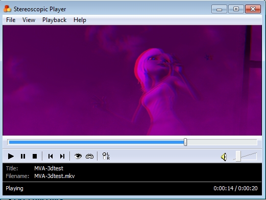Click the title text MVA-3dtest
Screen dimensions: 266x200
pyautogui.click(x=49, y=168)
